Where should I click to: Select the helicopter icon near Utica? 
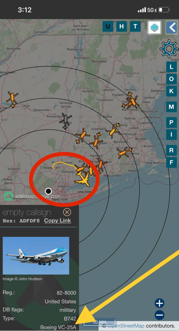click(12, 100)
